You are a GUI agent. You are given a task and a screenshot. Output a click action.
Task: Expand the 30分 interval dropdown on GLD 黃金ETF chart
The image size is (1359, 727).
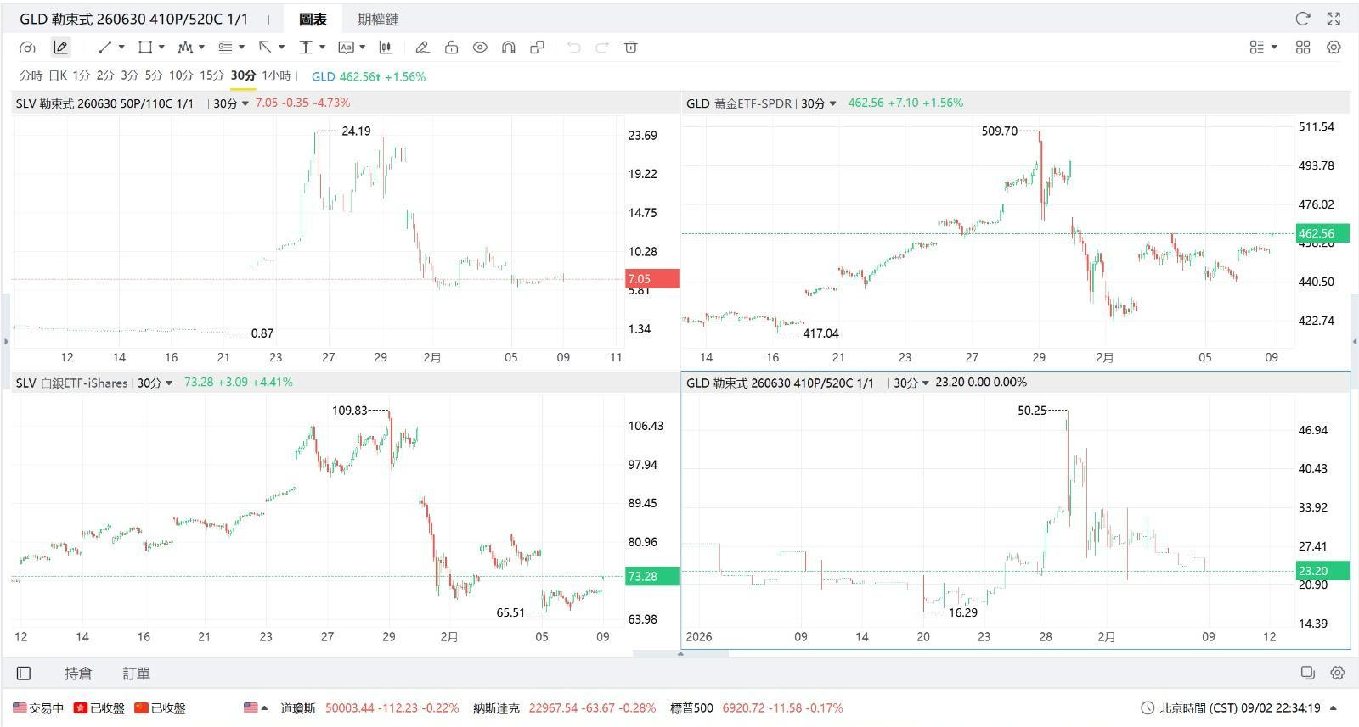[x=819, y=103]
